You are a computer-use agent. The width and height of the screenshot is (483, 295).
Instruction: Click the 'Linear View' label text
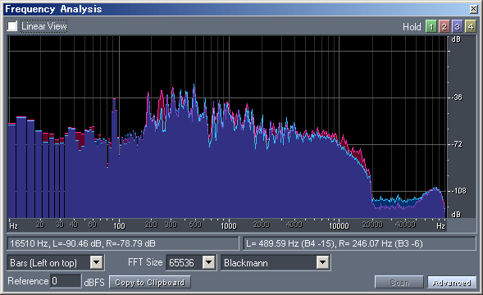[x=44, y=26]
